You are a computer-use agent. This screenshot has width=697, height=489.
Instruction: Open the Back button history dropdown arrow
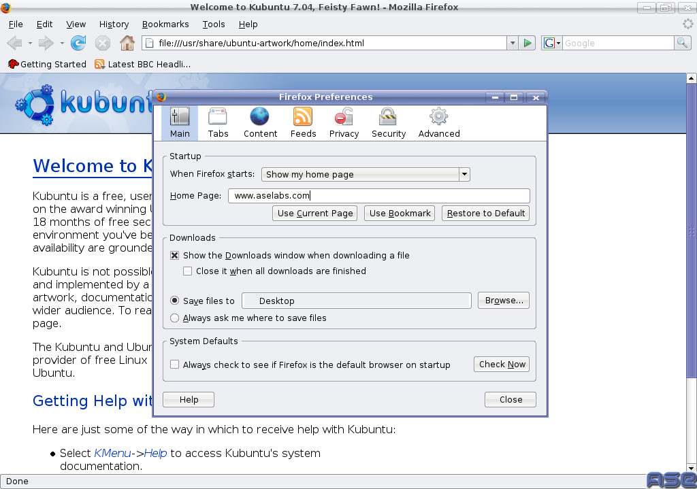pyautogui.click(x=30, y=43)
